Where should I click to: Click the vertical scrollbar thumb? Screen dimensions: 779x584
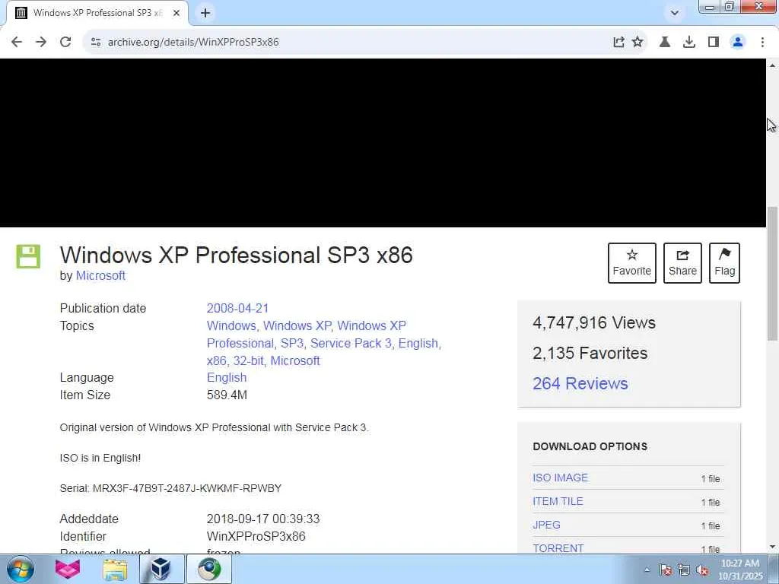[772, 273]
